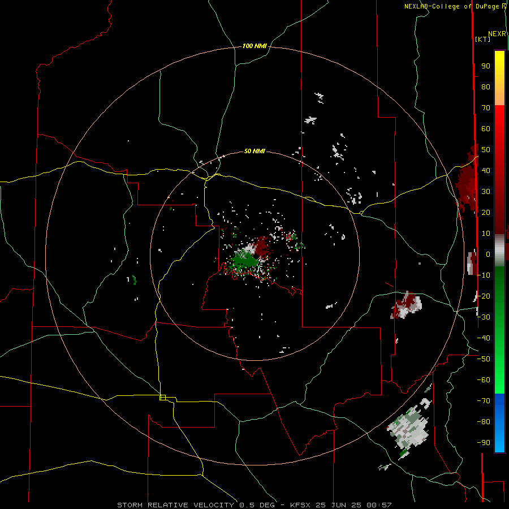Click the -80 value on velocity scale

click(x=484, y=422)
